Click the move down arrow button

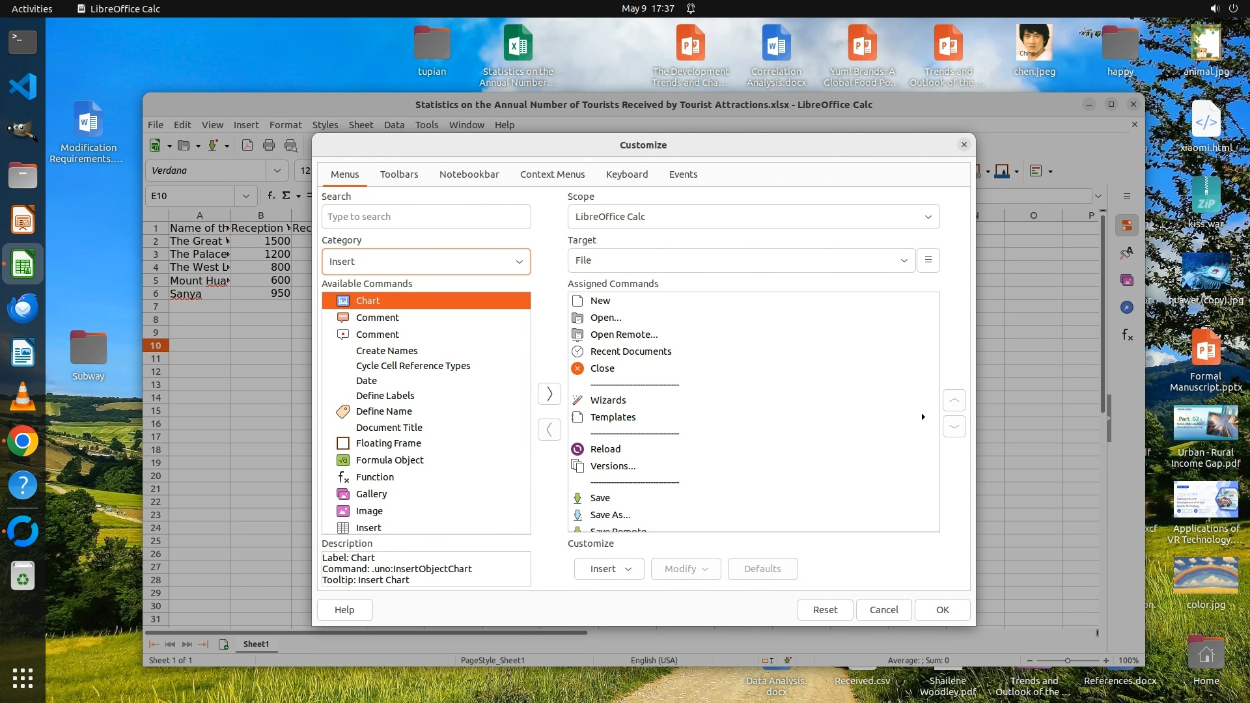coord(954,427)
